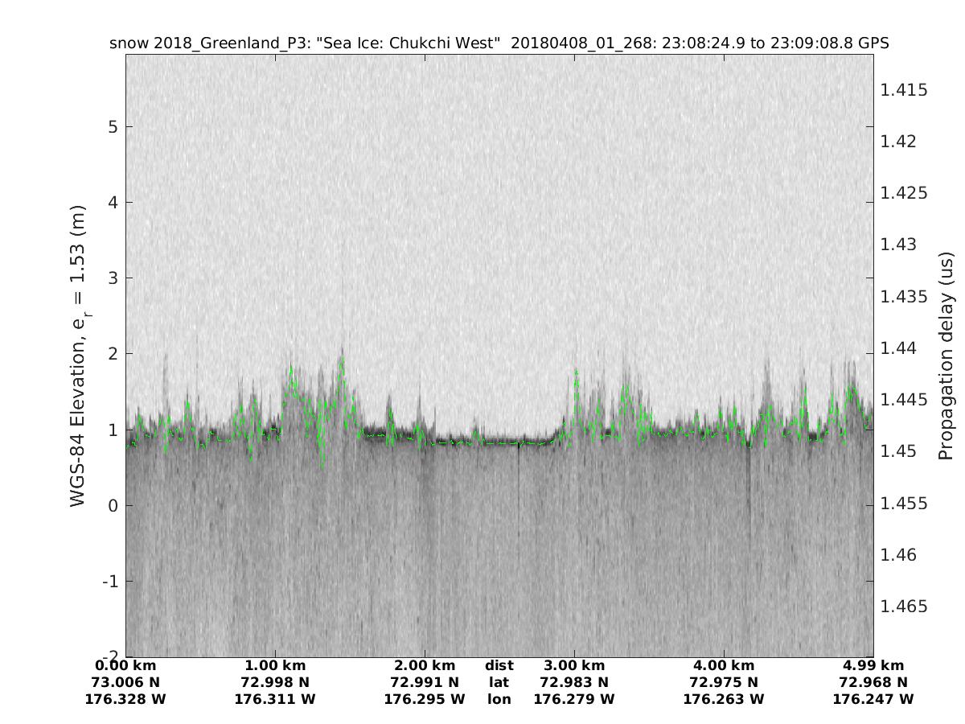Click the 5 tick on elevation axis
This screenshot has width=965, height=724.
tap(113, 127)
